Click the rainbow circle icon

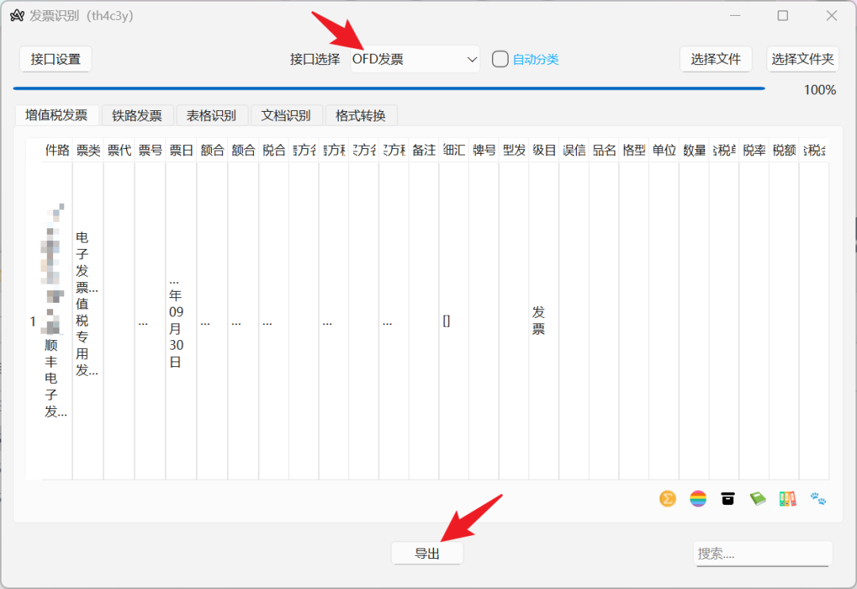pyautogui.click(x=698, y=499)
